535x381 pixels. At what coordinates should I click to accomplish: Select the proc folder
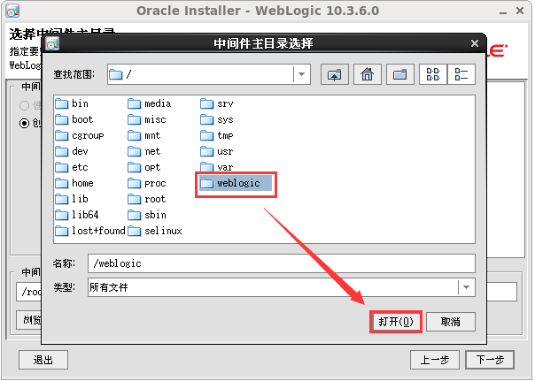[x=147, y=183]
